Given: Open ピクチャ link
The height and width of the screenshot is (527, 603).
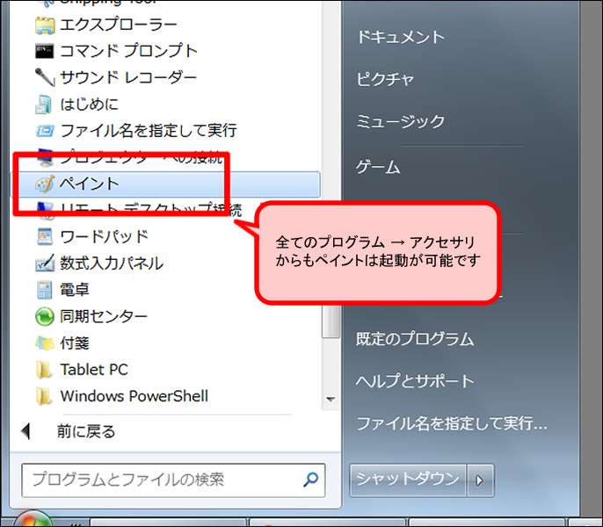Looking at the screenshot, I should (x=385, y=79).
